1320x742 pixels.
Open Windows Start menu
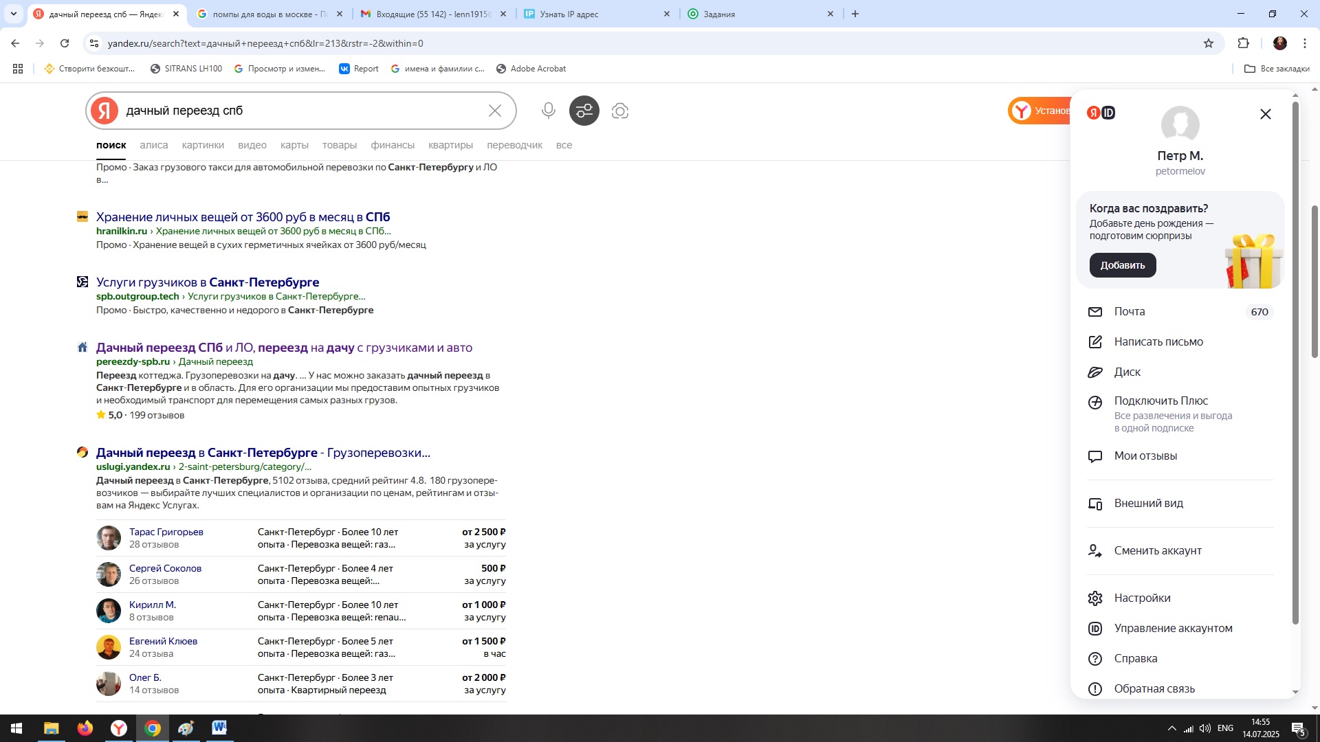point(16,728)
